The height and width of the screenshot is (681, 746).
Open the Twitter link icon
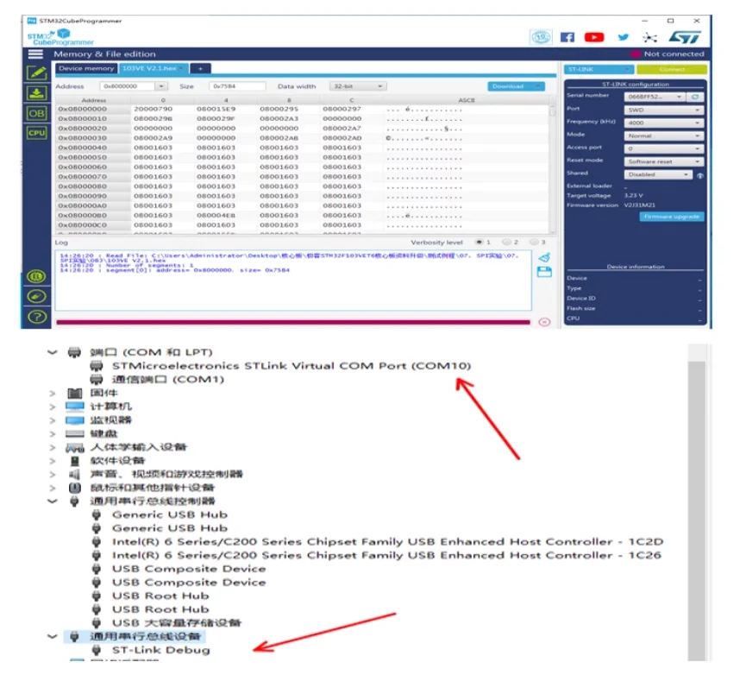pos(624,37)
